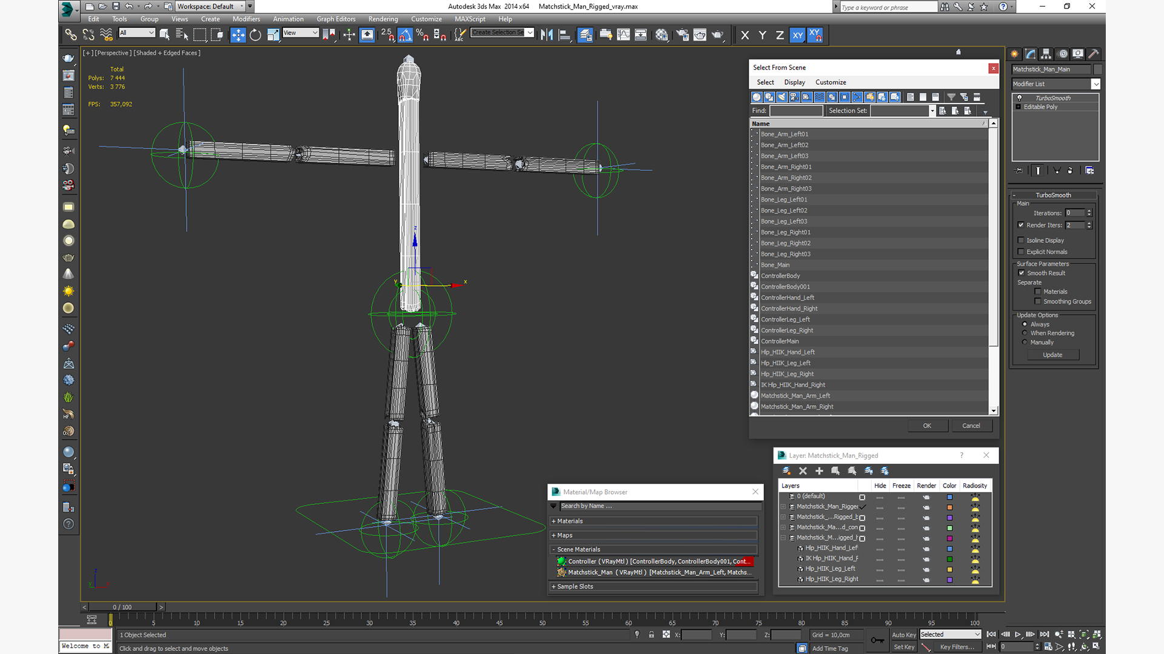Open the Graph Editors menu
1164x654 pixels.
(x=335, y=19)
